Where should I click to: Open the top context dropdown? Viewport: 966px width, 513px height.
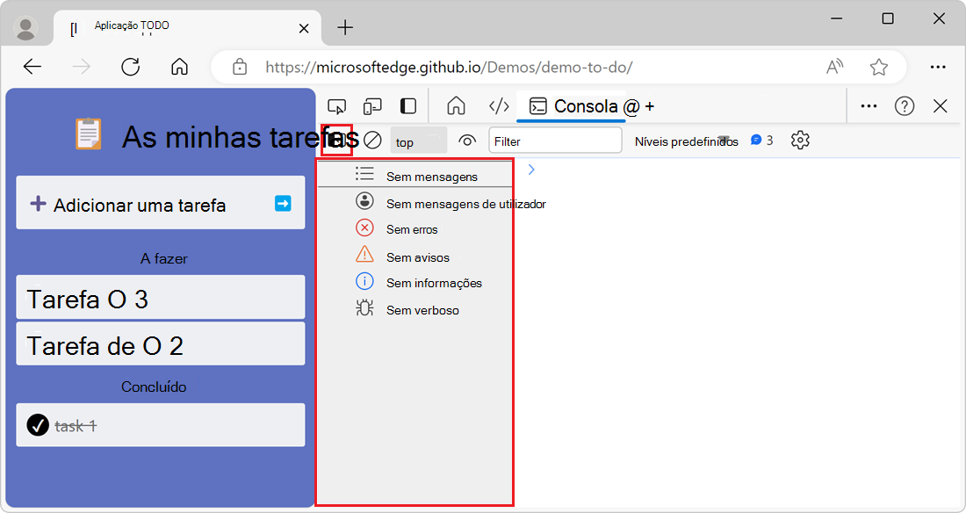(419, 141)
